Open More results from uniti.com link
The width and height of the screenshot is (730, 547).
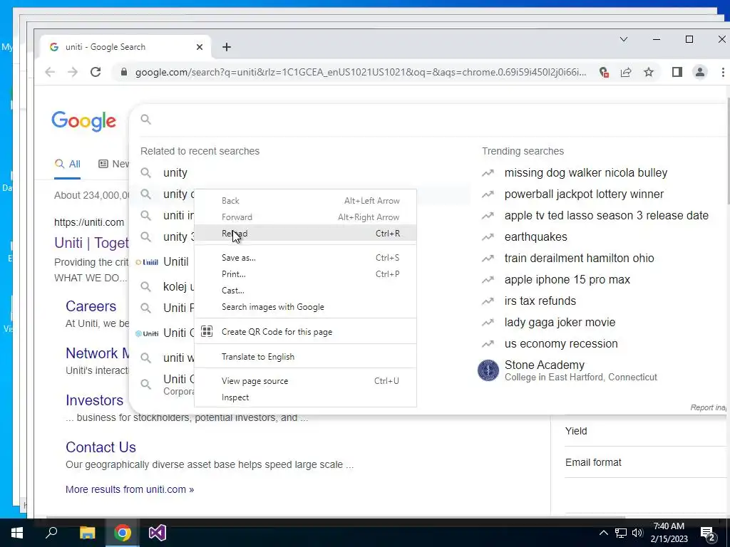(x=130, y=489)
